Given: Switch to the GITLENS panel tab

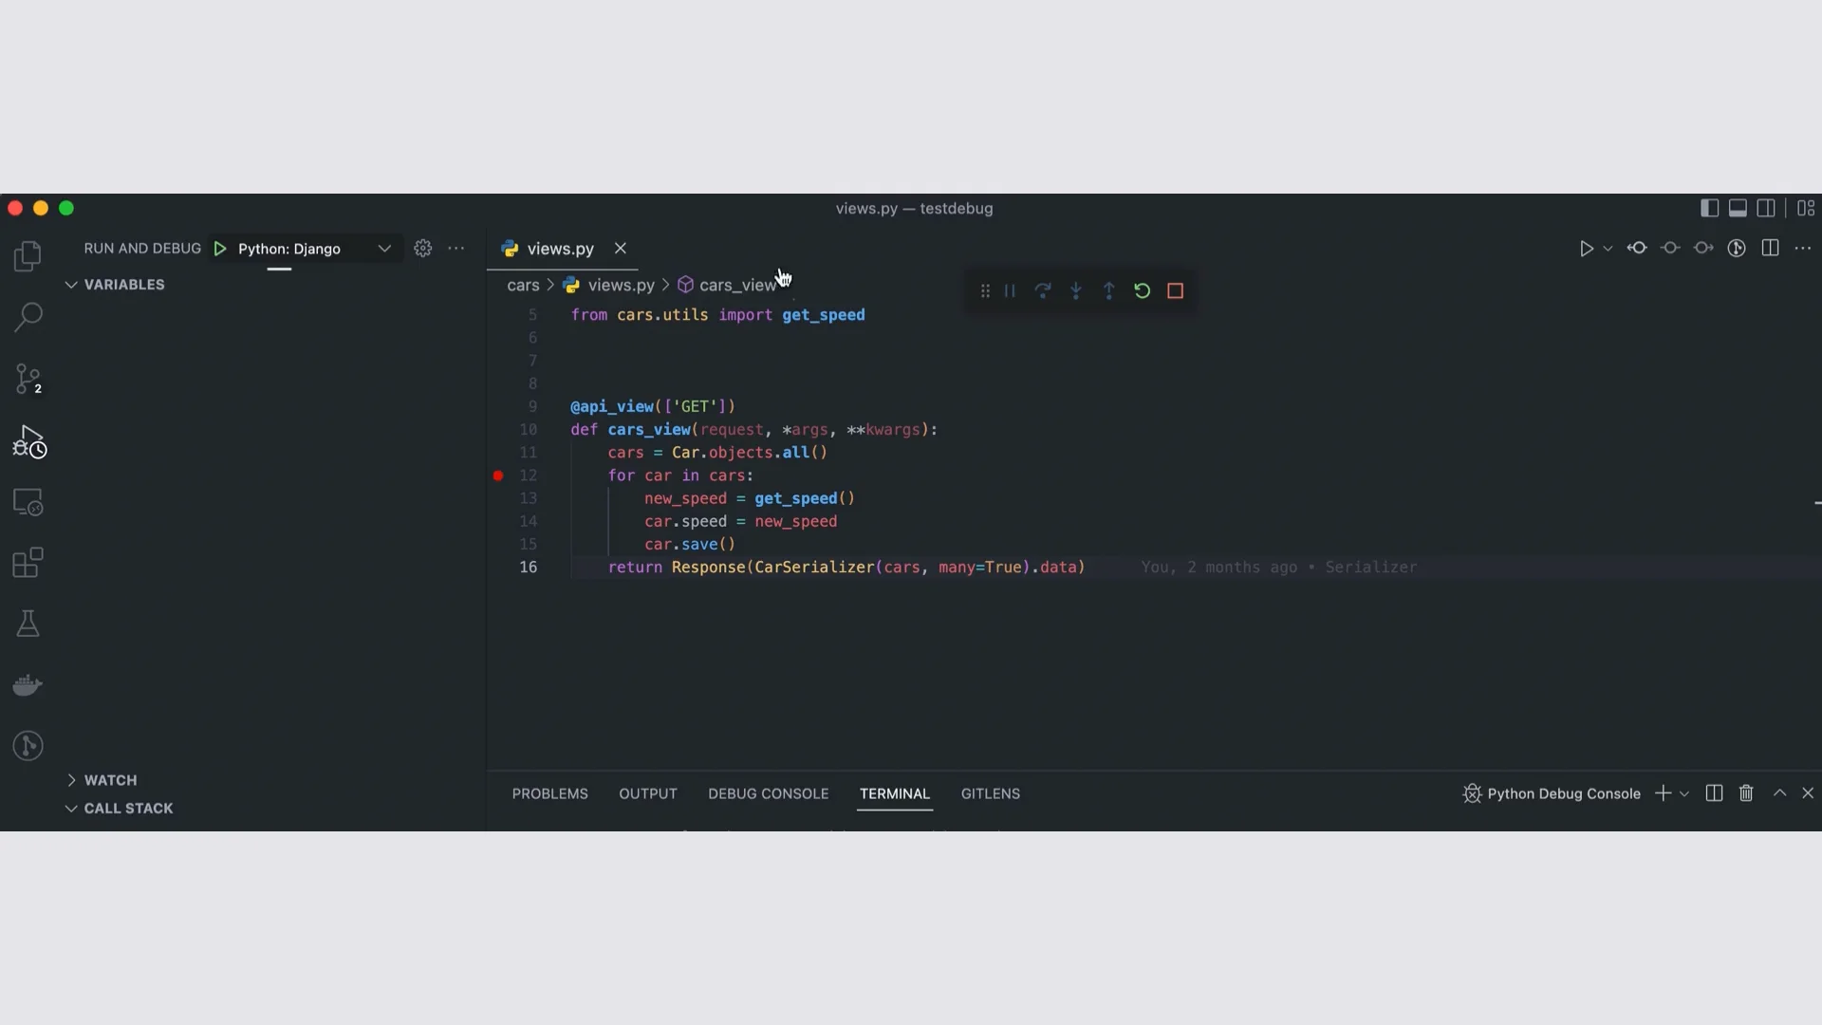Looking at the screenshot, I should 991,793.
